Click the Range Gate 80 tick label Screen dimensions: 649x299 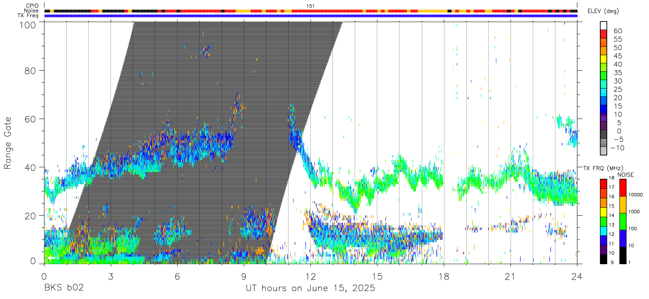click(x=30, y=70)
